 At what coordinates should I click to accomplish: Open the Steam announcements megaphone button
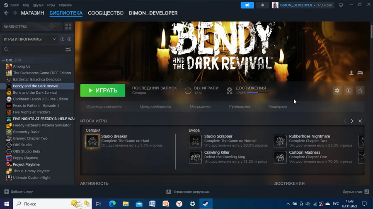click(247, 5)
